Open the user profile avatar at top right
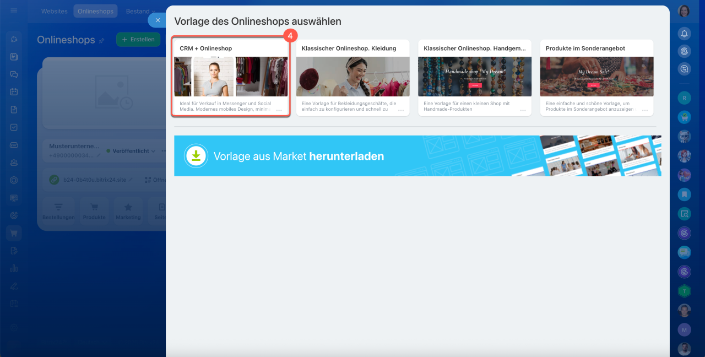Viewport: 705px width, 357px height. pyautogui.click(x=684, y=11)
